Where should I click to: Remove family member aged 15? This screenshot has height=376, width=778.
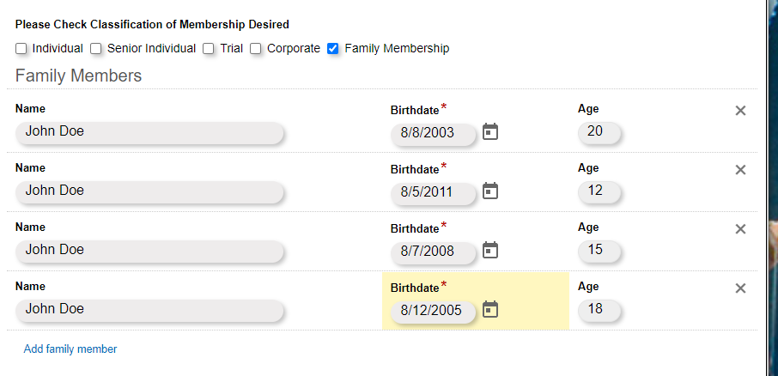[741, 229]
